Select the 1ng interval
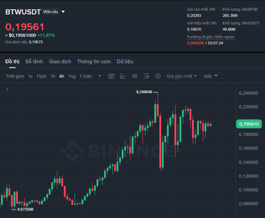The image size is (265, 218). coord(72,76)
